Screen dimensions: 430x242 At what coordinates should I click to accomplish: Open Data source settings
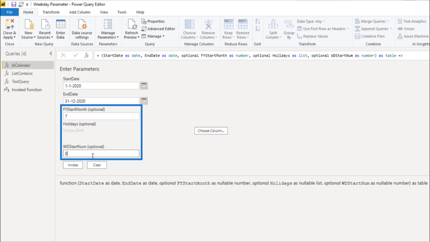pos(82,24)
